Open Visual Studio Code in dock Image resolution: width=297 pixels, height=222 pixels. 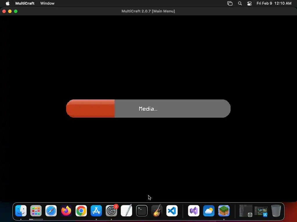coord(172,210)
